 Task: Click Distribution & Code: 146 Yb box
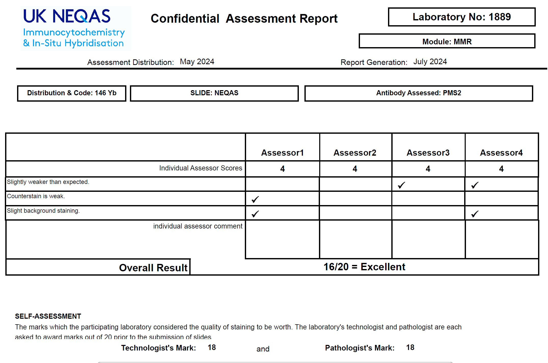72,93
